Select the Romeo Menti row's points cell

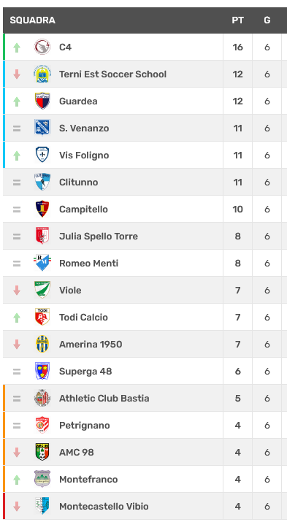coord(238,263)
